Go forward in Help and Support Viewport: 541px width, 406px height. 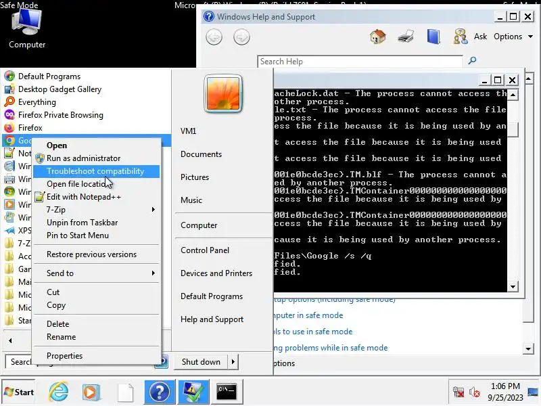coord(241,37)
